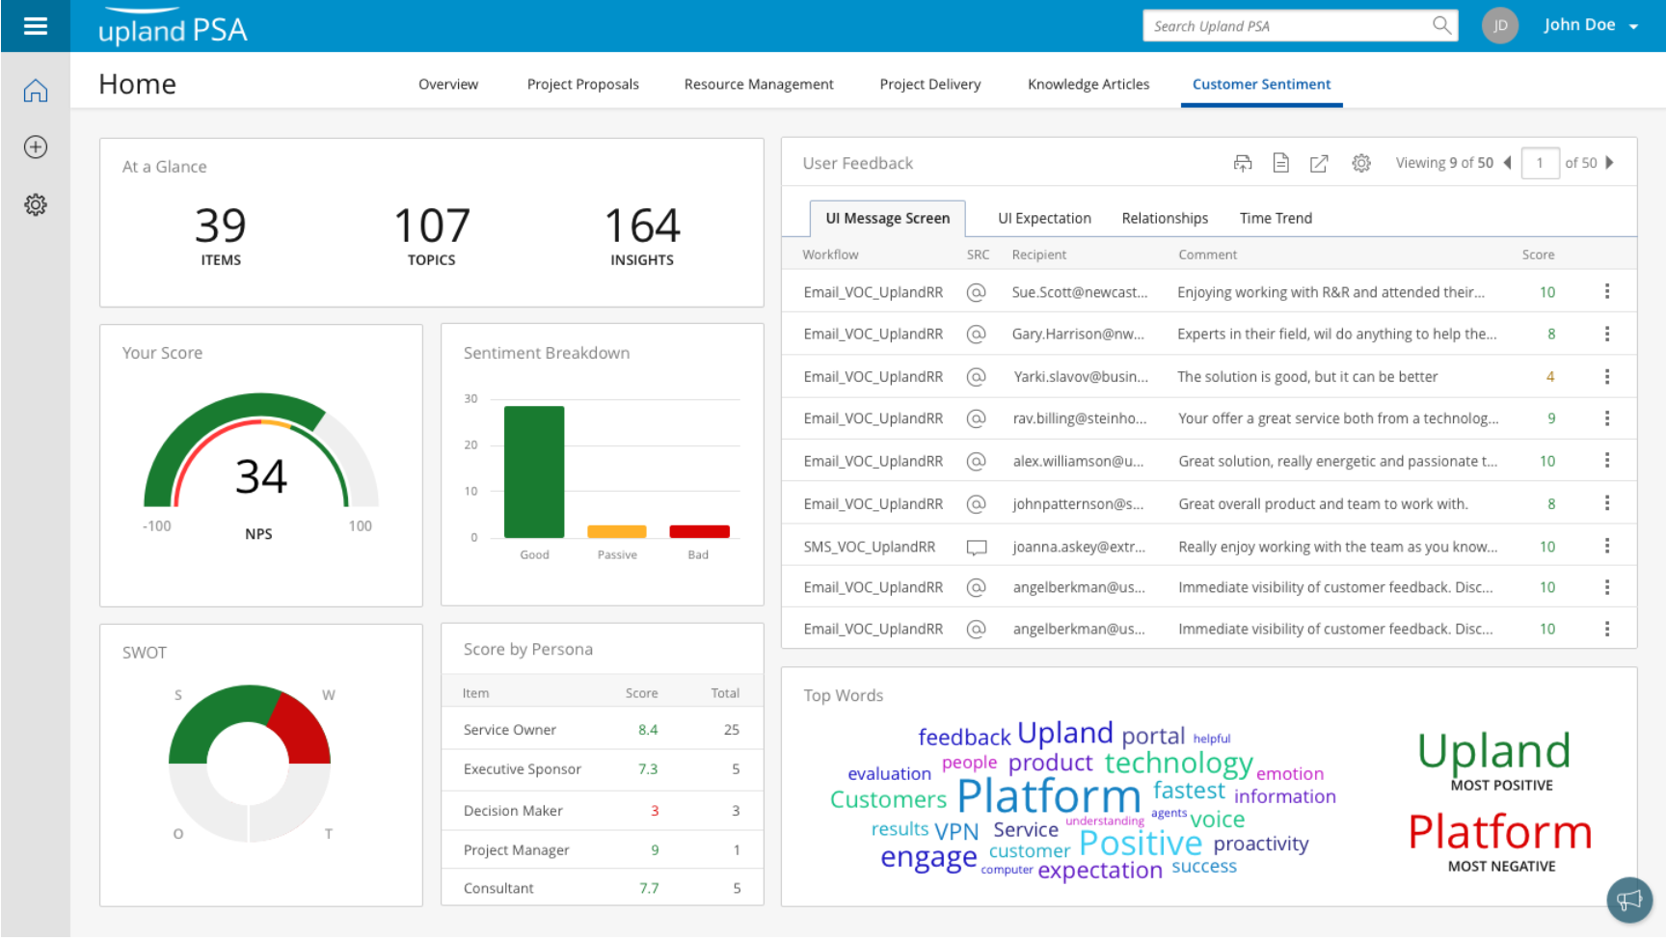
Task: Select the Resource Management tab
Action: (x=759, y=84)
